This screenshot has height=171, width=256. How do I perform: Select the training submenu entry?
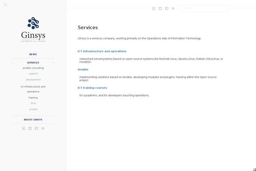tap(33, 97)
